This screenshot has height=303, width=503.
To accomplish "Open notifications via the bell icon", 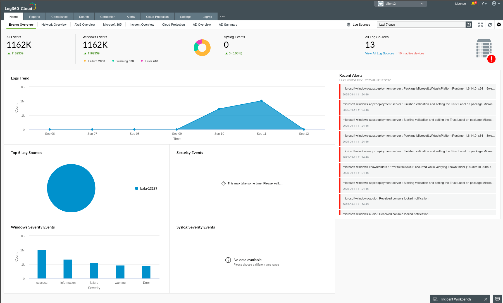I will [x=473, y=4].
